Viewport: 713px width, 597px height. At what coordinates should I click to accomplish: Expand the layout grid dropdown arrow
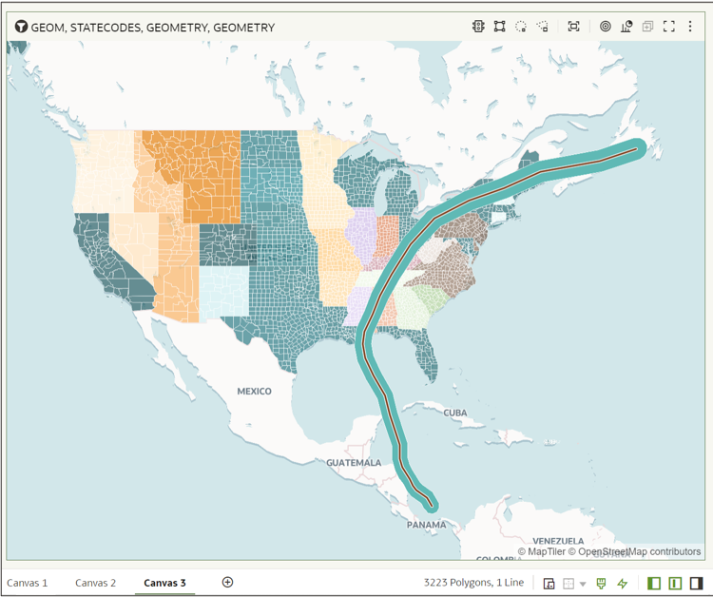click(x=583, y=584)
